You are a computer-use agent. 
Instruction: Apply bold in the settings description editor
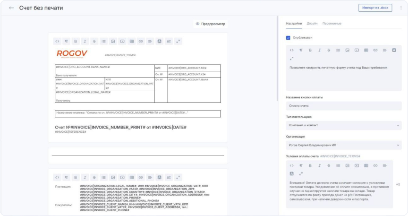point(310,50)
